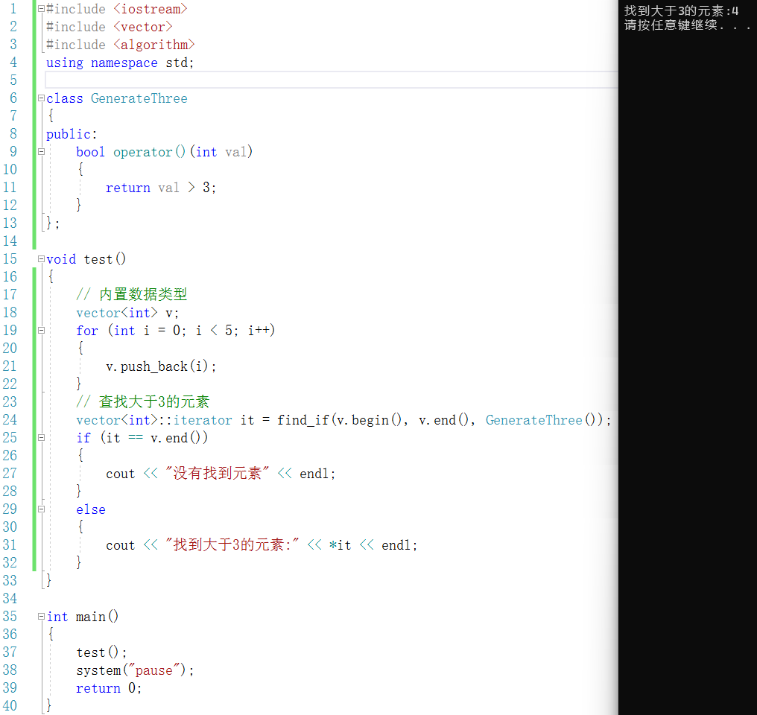
Task: Collapse the for loop block on line 19
Action: coord(42,331)
